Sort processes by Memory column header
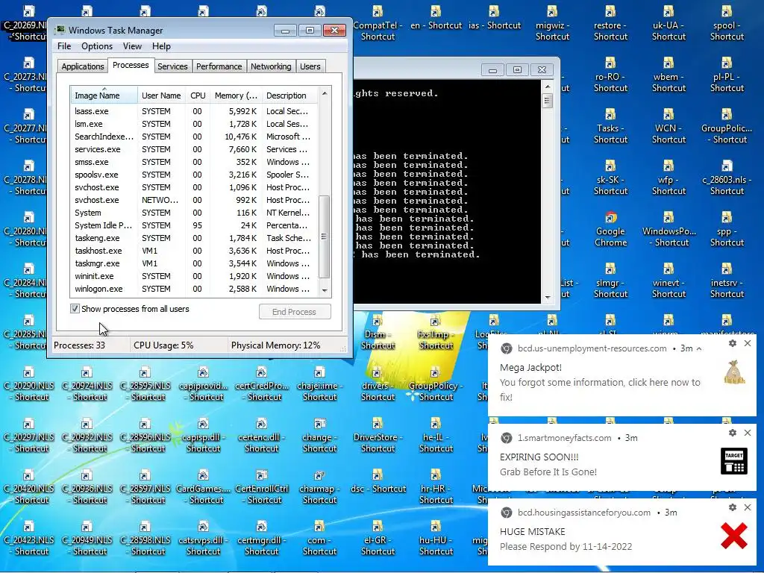 (x=236, y=95)
